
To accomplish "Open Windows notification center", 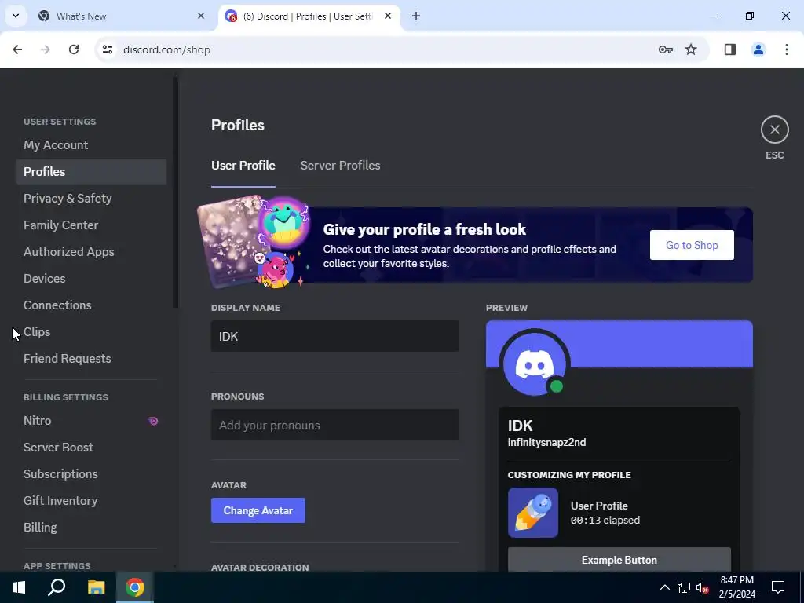I will click(778, 587).
